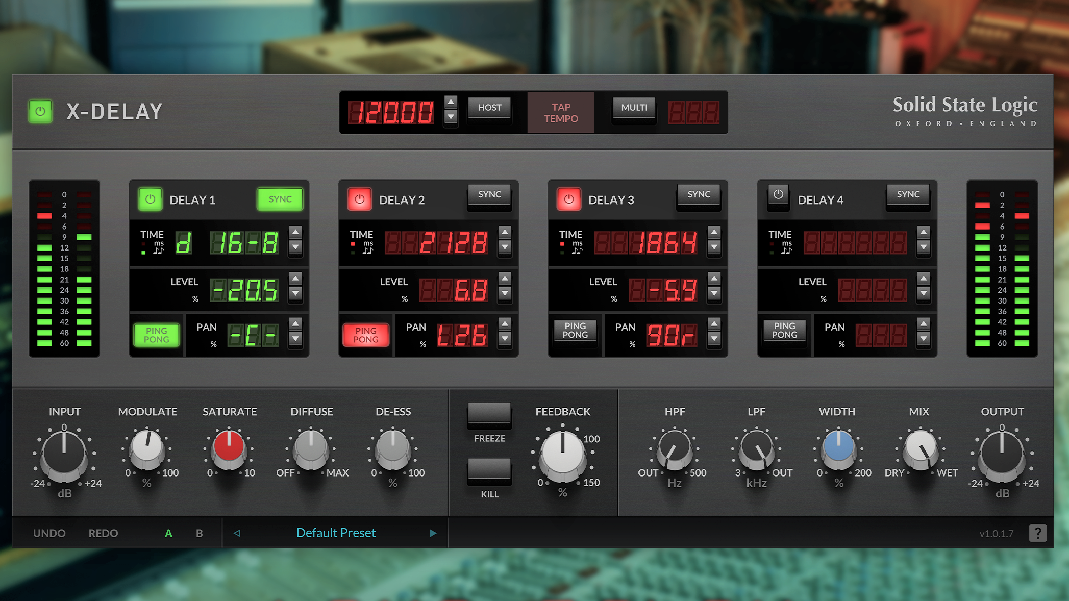The height and width of the screenshot is (601, 1069).
Task: Go to next preset with right arrow
Action: (433, 533)
